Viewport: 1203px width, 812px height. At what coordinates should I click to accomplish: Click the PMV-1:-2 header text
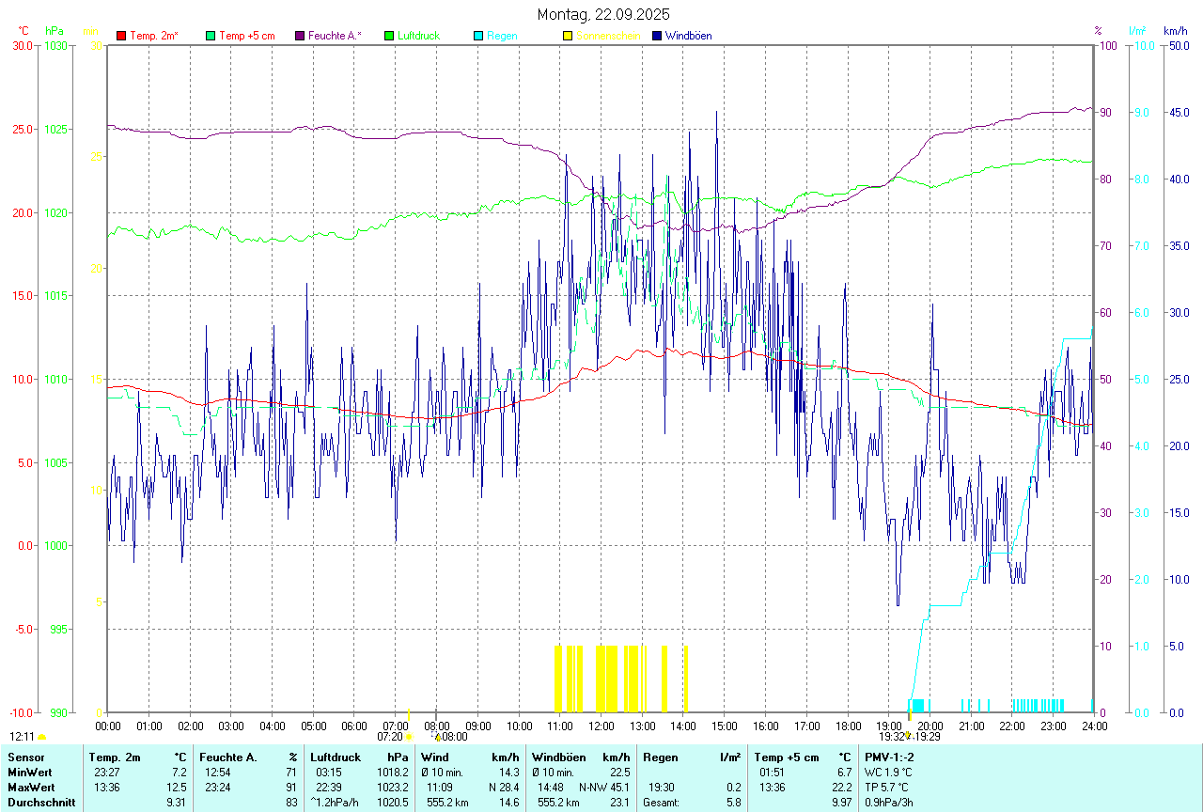click(x=888, y=757)
